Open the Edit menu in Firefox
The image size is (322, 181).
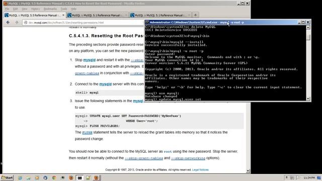point(16,9)
